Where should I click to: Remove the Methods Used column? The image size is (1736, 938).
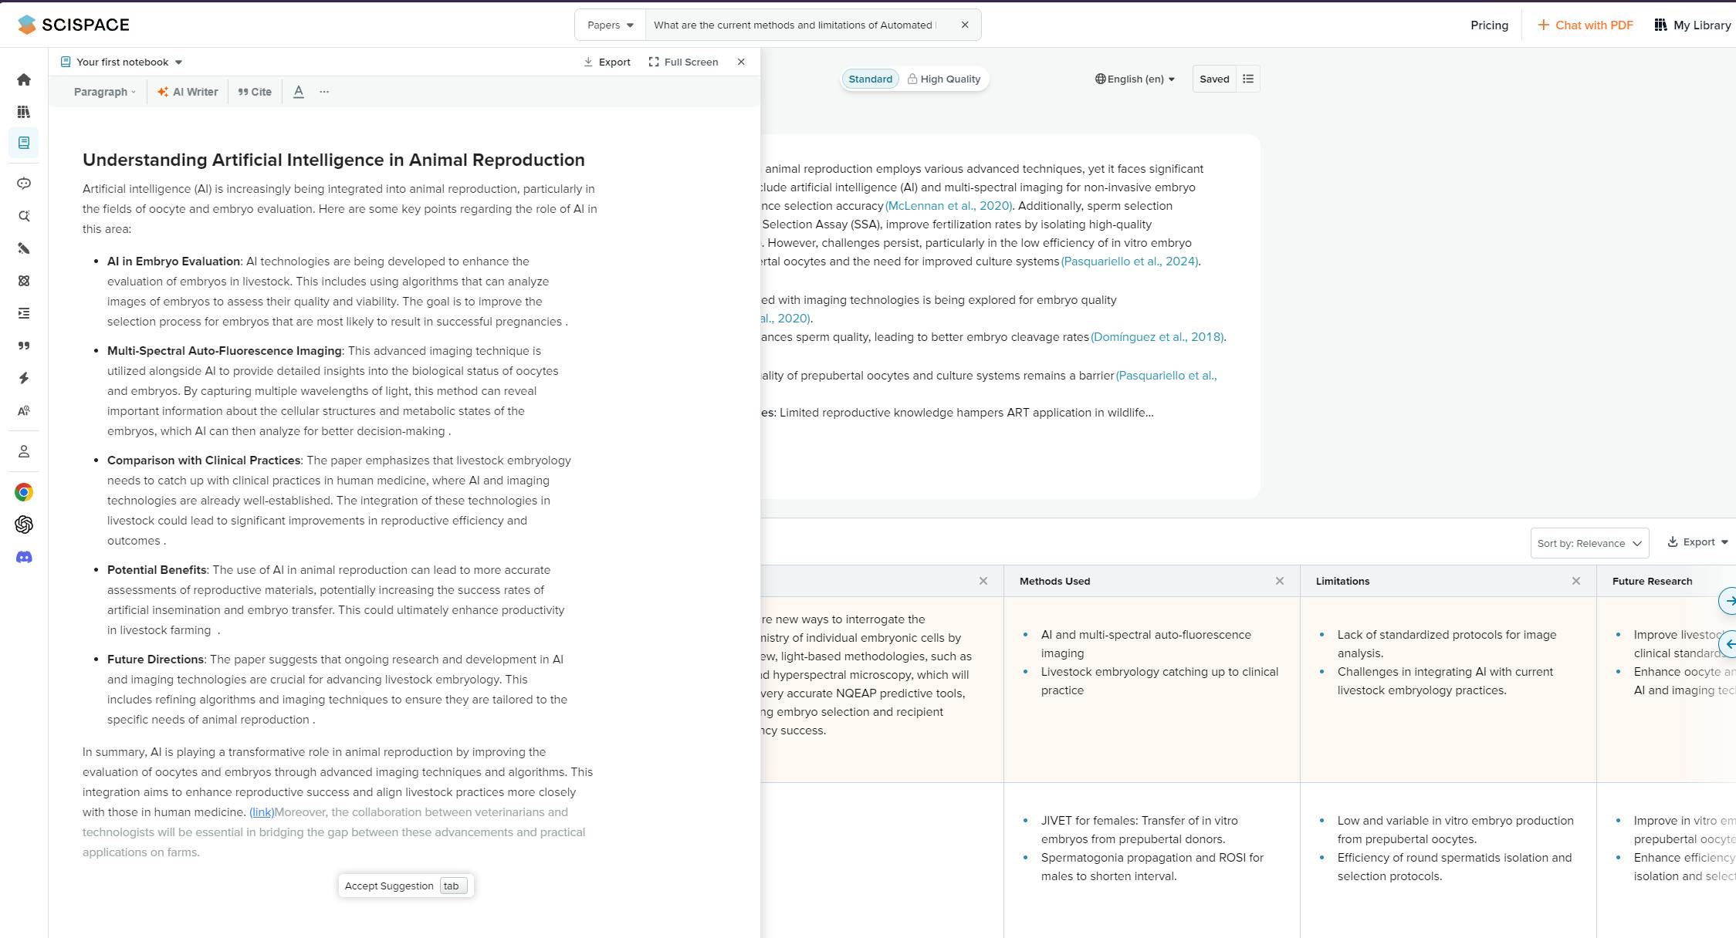pos(1279,581)
